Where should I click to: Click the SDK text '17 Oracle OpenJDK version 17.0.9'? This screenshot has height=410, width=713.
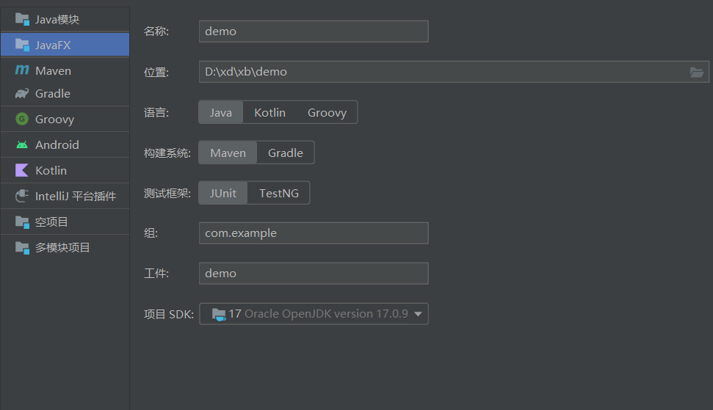[x=318, y=314]
